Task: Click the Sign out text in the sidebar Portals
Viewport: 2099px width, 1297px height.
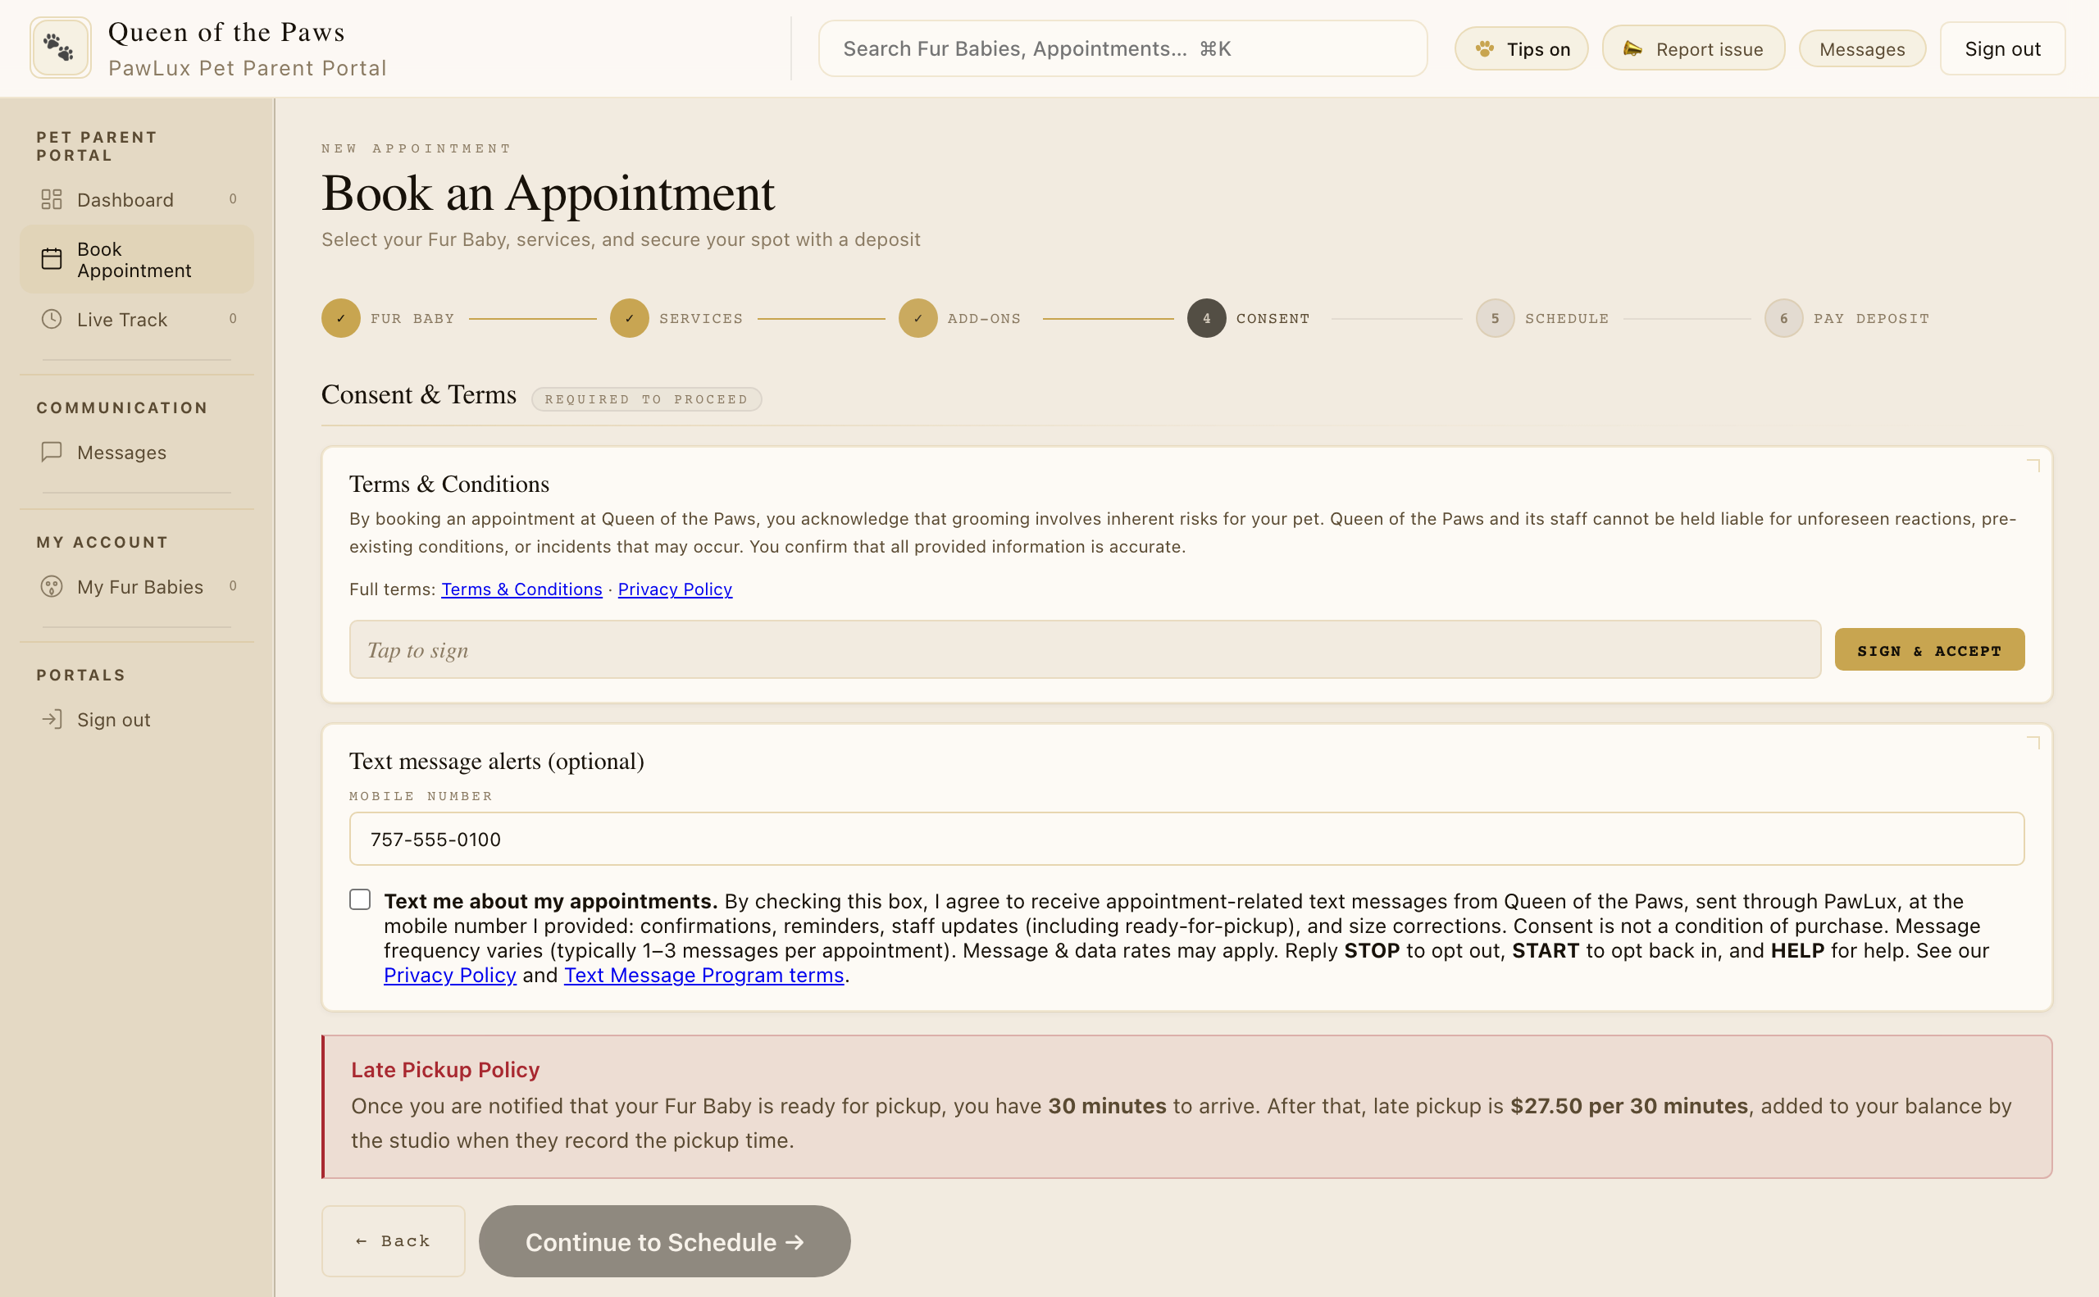Action: (x=113, y=720)
